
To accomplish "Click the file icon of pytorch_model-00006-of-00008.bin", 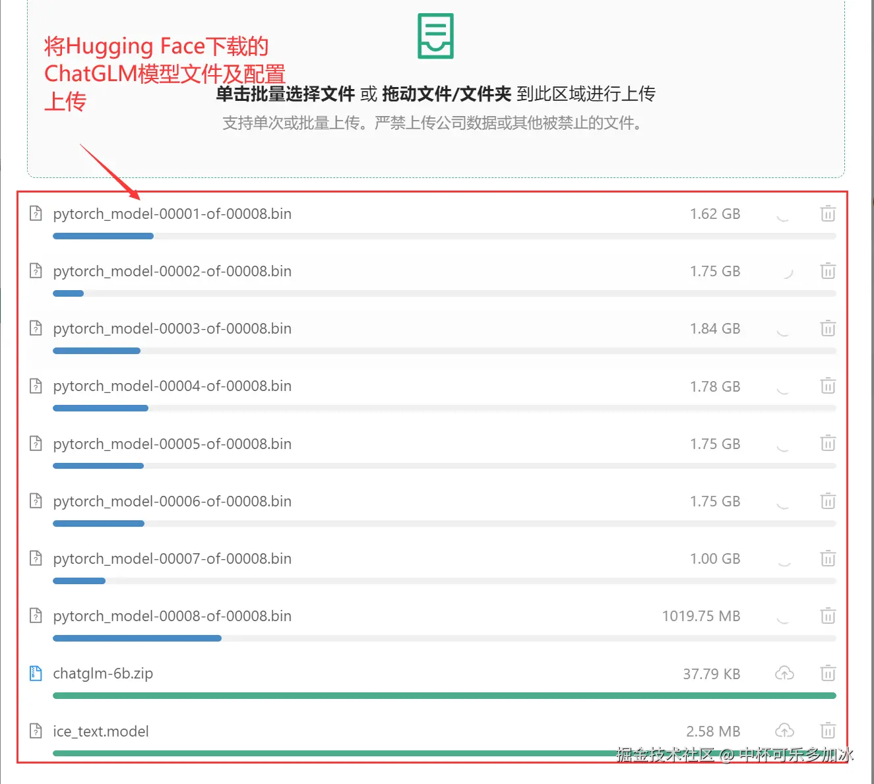I will [x=36, y=501].
